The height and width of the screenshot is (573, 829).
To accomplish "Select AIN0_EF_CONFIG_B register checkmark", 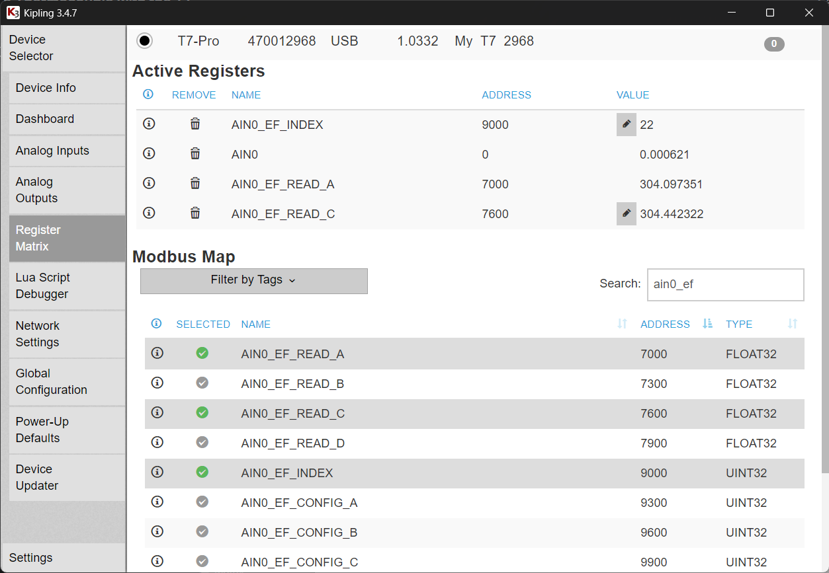I will coord(202,531).
